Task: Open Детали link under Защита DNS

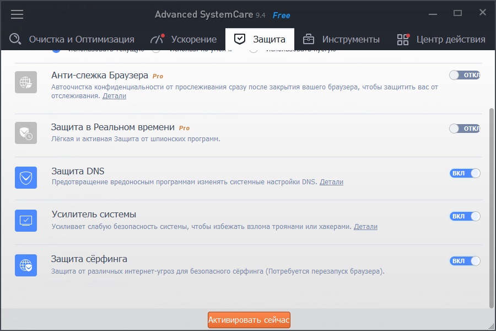Action: (x=331, y=182)
